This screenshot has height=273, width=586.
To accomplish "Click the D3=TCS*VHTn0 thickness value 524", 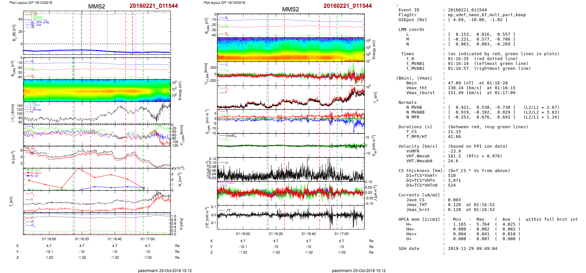I will [x=452, y=185].
